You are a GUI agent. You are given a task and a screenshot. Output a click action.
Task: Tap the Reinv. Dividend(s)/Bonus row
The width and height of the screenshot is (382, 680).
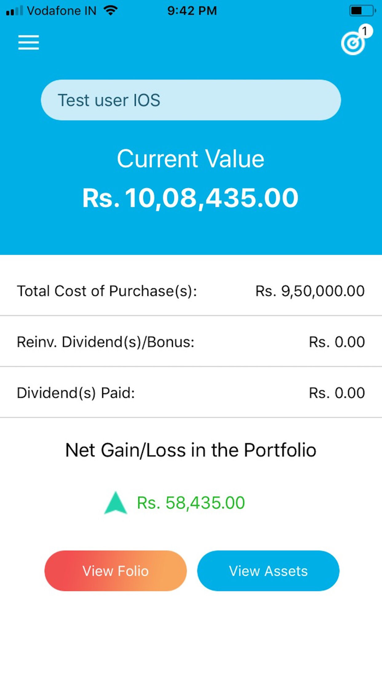[190, 342]
